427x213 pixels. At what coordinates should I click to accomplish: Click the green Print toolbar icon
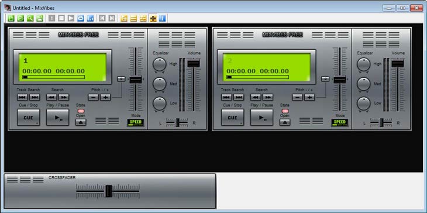(40, 18)
